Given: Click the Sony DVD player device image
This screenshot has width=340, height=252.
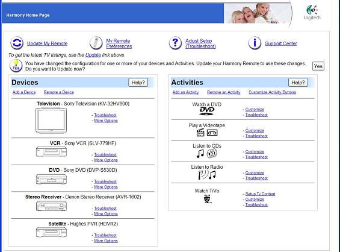Looking at the screenshot, I should [x=51, y=179].
